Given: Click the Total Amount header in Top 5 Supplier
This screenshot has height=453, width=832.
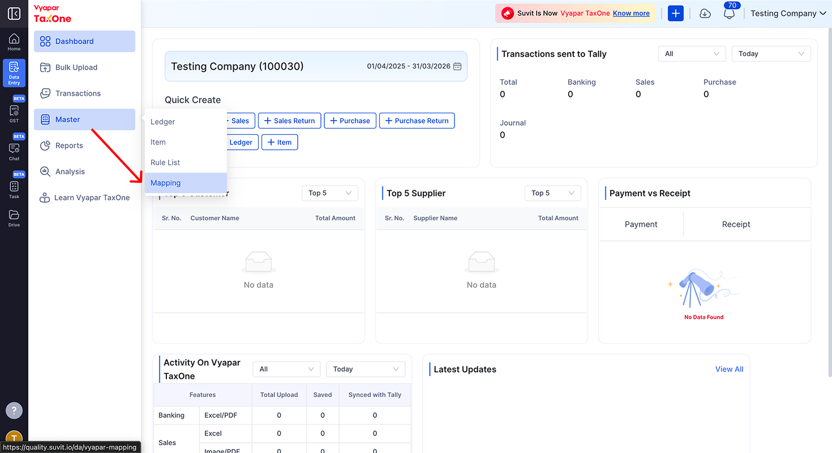Looking at the screenshot, I should tap(558, 218).
